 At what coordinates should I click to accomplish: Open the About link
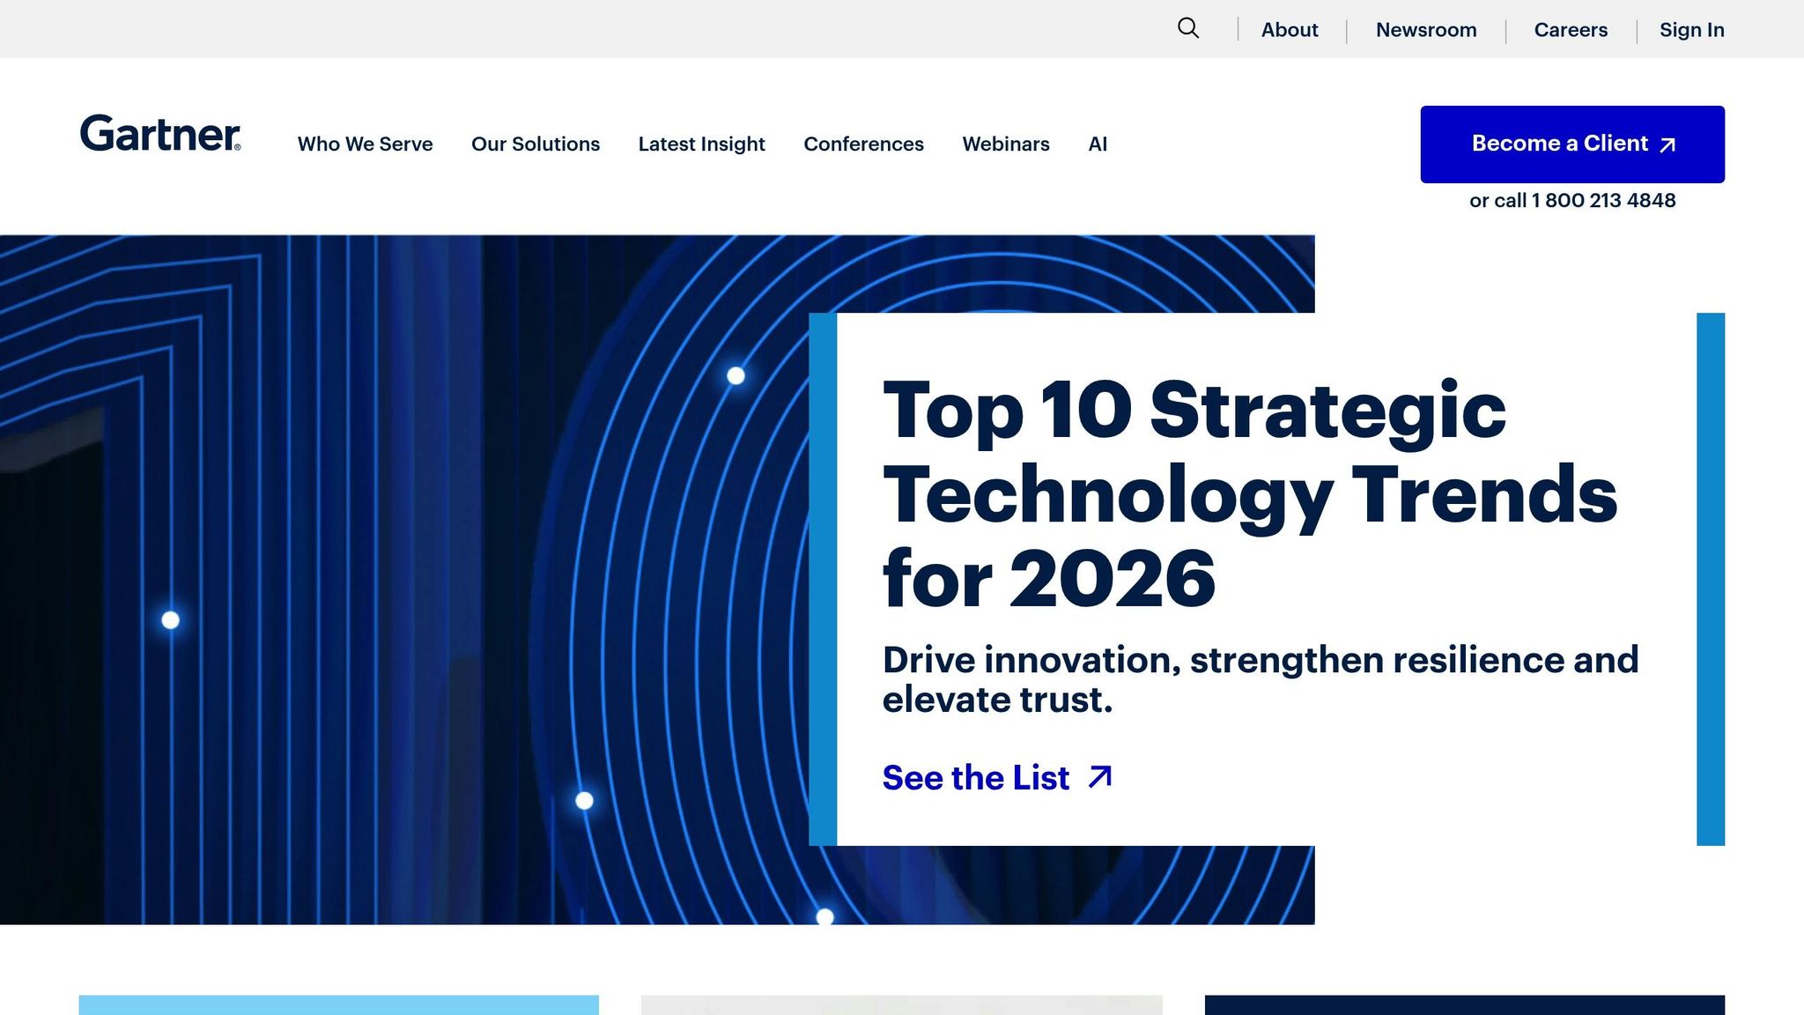[1290, 30]
